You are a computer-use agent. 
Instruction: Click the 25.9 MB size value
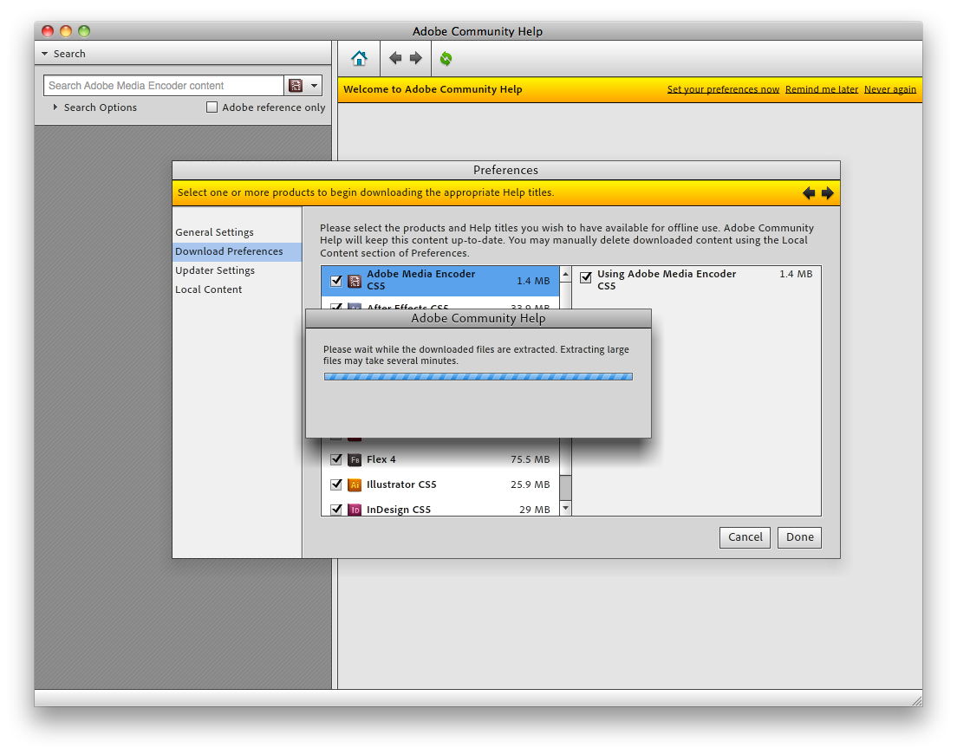point(530,484)
